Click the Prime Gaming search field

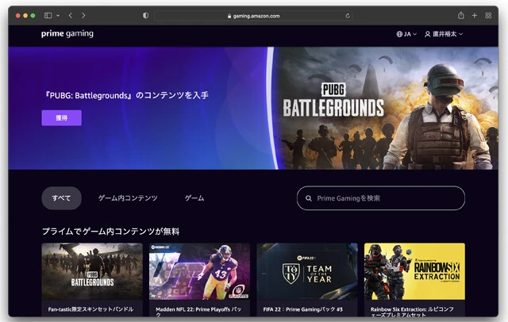381,198
